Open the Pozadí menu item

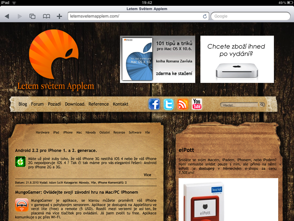(54, 104)
